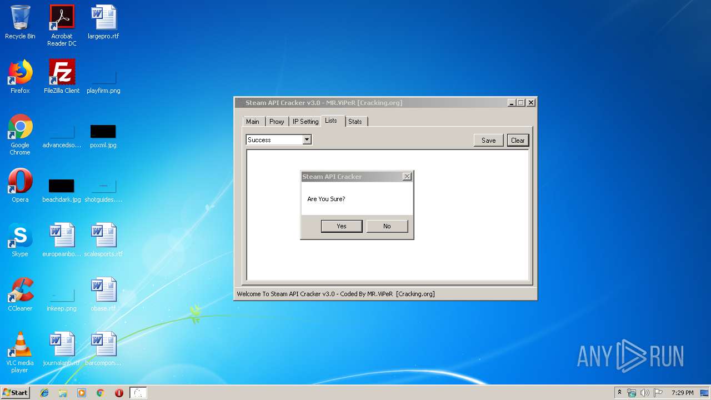Select the Lists tab
711x400 pixels.
click(331, 121)
